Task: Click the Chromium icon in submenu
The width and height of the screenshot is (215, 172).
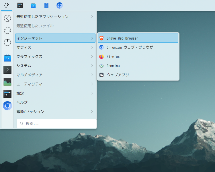Action: click(101, 47)
